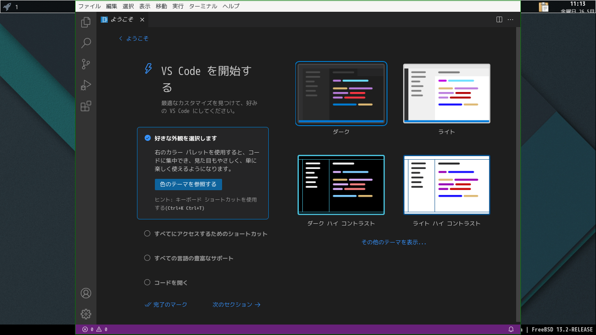Open the 表示 menu
Screen dimensions: 596x335
145,6
